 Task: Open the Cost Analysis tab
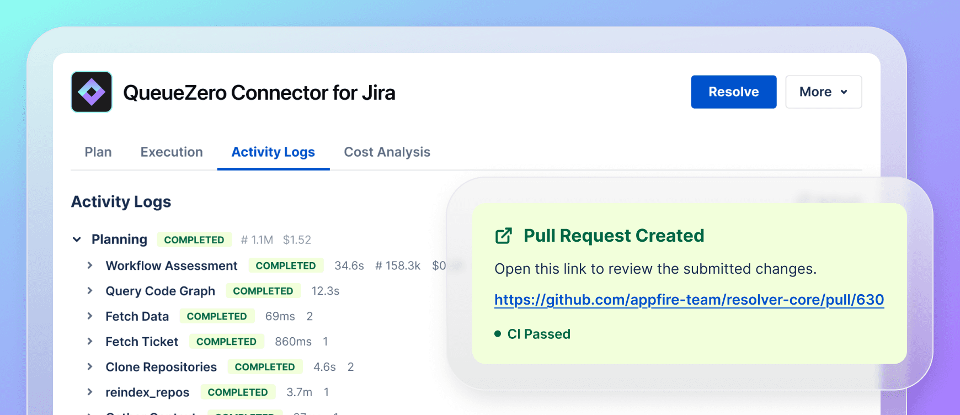387,152
